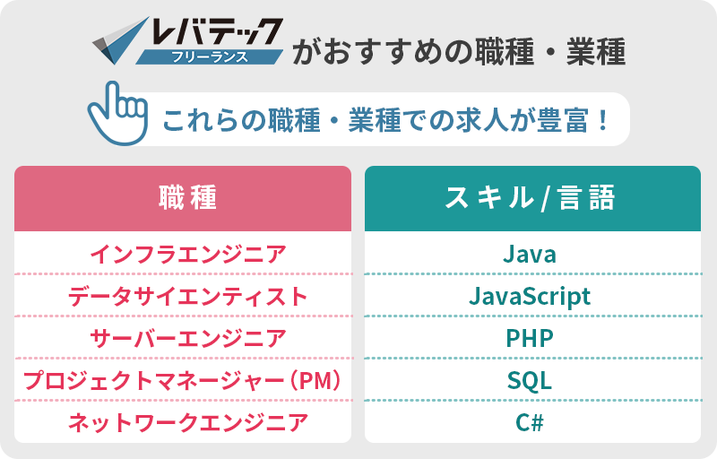Click the がおすすめの職種・業種 heading text
717x459 pixels.
click(459, 51)
